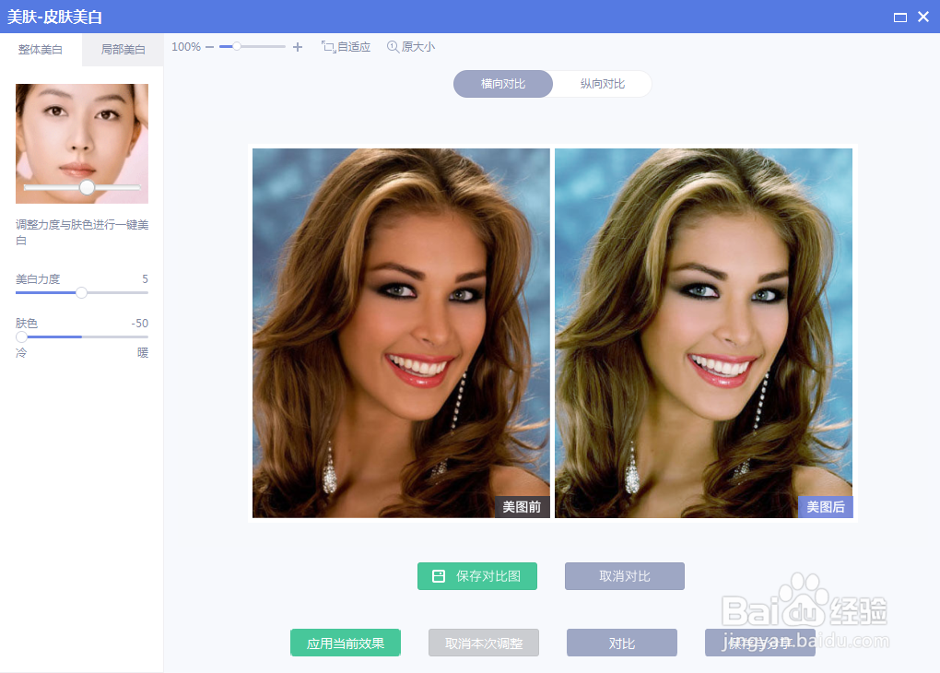Click the 原大小 original size button

coord(411,47)
